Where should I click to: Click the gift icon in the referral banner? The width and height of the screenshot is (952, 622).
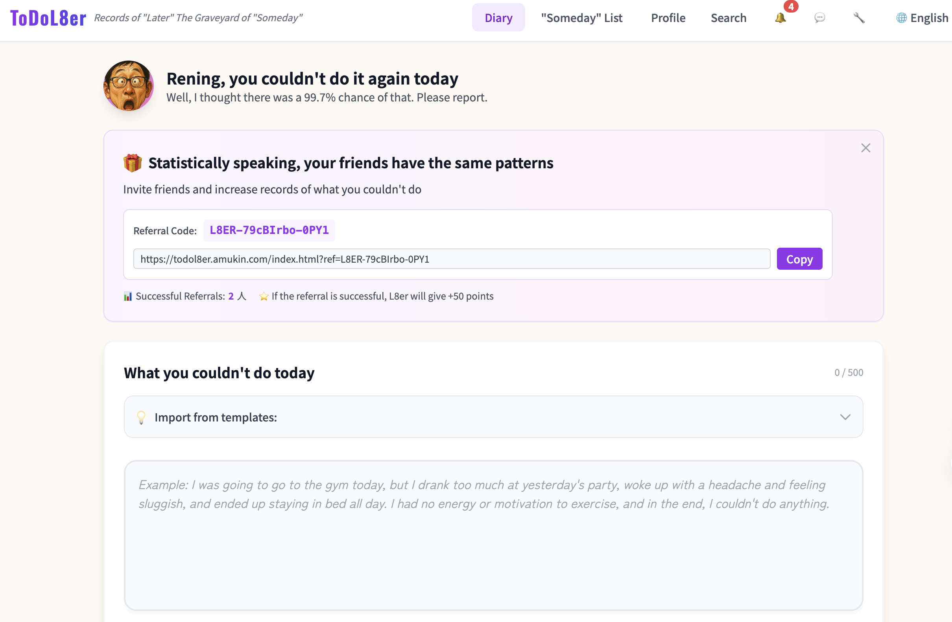point(133,163)
